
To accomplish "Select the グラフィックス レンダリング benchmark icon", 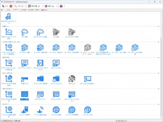I will coord(24,63).
